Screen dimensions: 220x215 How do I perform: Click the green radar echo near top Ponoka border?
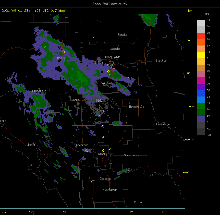149,20
